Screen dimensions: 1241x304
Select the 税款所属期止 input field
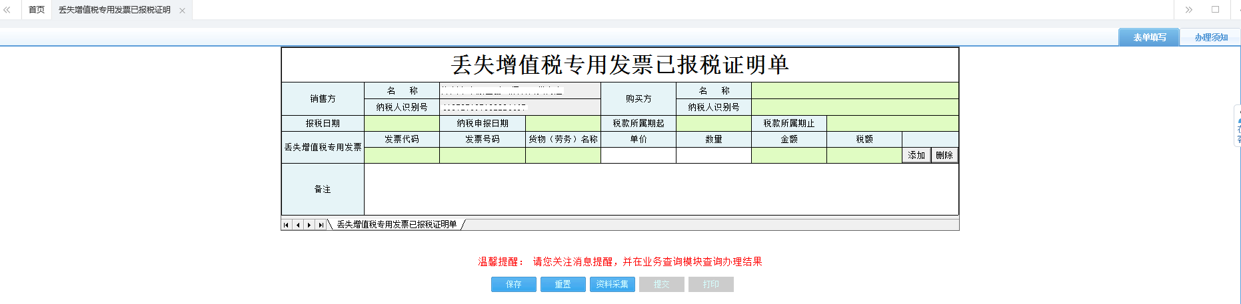coord(892,123)
